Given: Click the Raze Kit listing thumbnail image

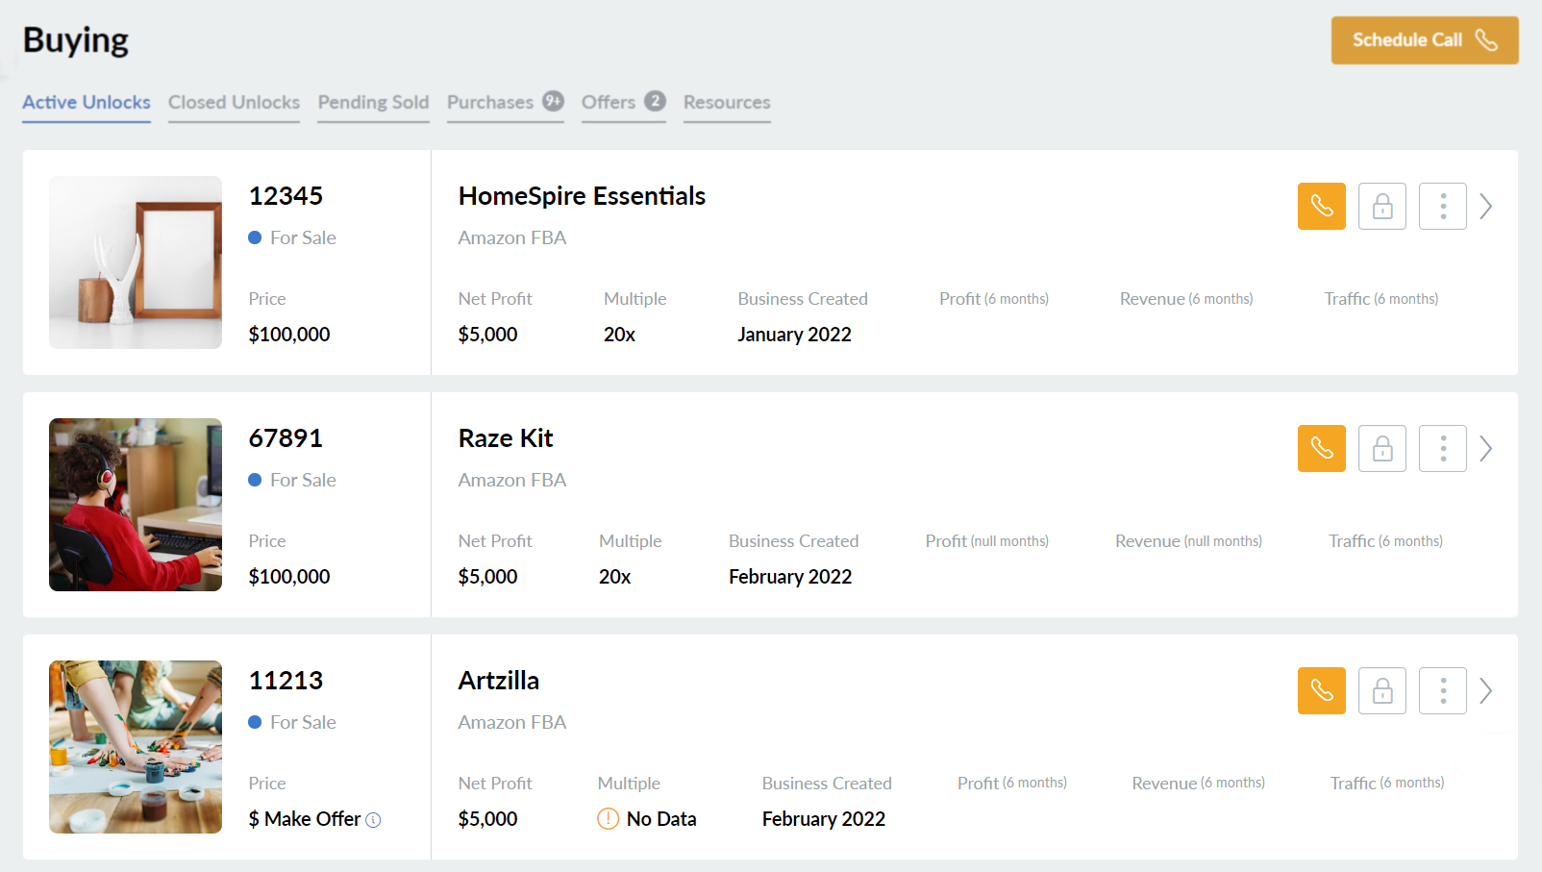Looking at the screenshot, I should 136,505.
